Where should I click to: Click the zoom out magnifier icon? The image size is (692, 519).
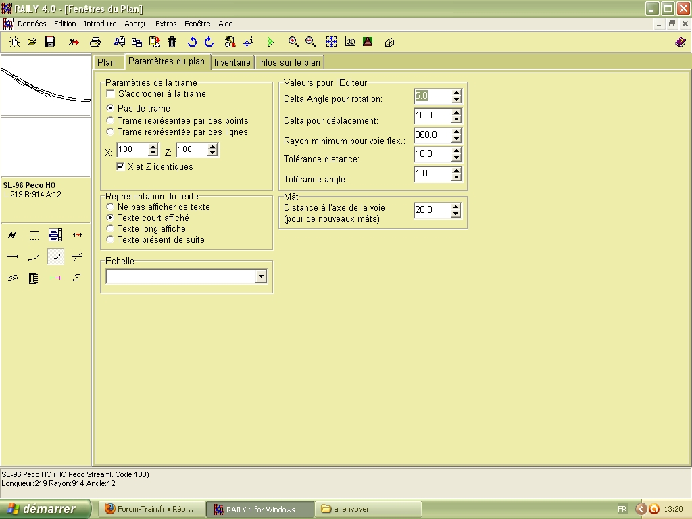click(x=311, y=42)
